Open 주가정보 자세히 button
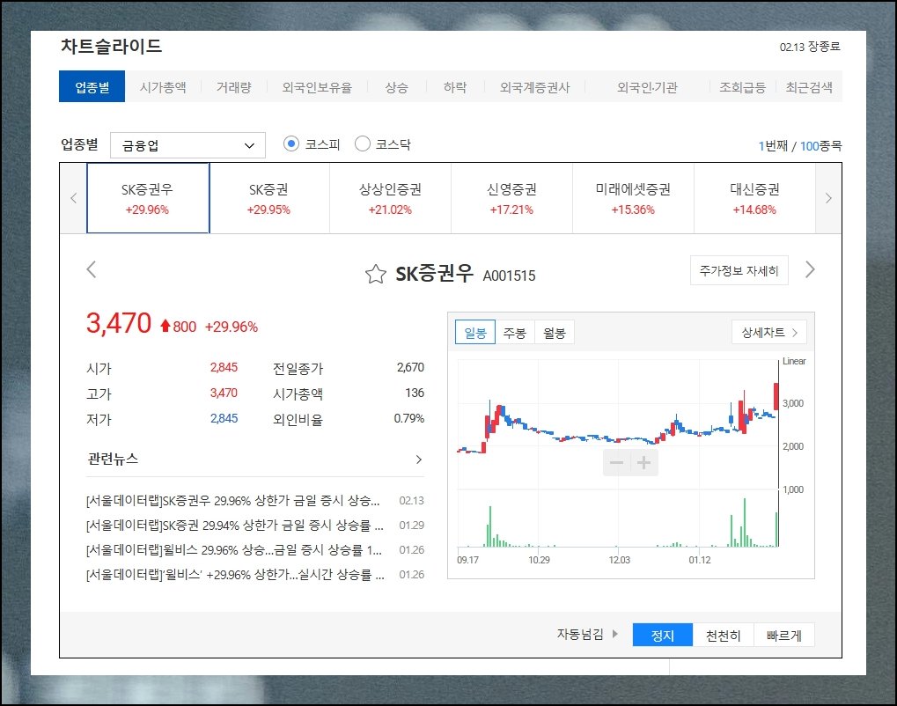Viewport: 897px width, 706px height. coord(739,270)
